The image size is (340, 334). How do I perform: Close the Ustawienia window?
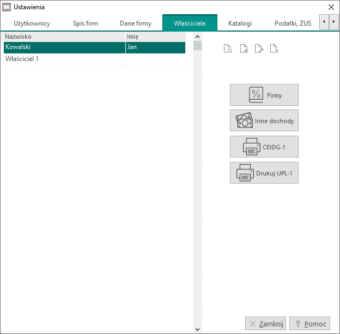point(331,7)
